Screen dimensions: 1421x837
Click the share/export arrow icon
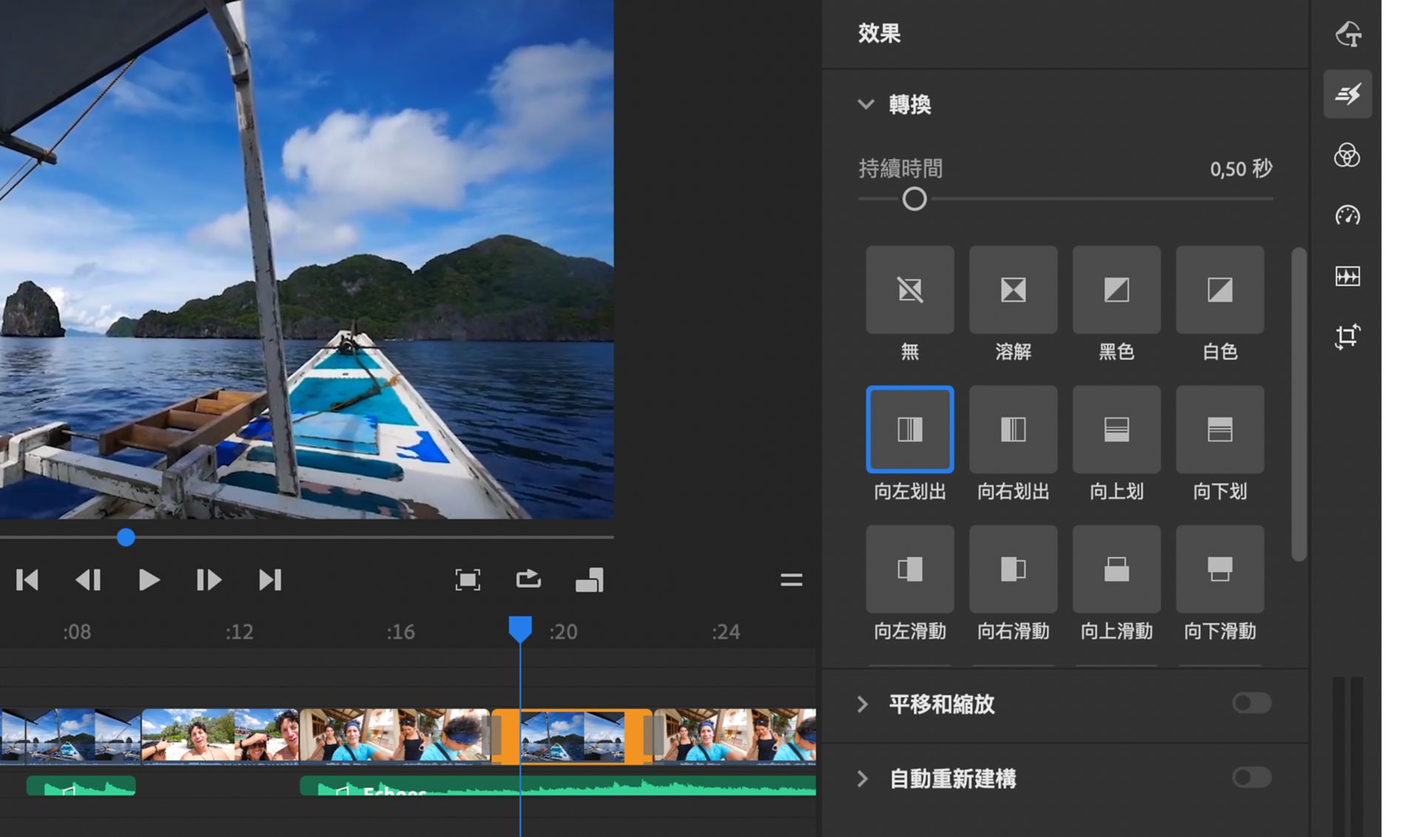click(528, 579)
